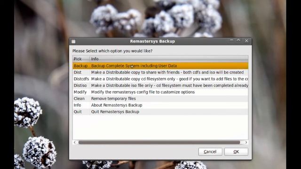Click the horizontal scrollbar thumb

[159, 142]
